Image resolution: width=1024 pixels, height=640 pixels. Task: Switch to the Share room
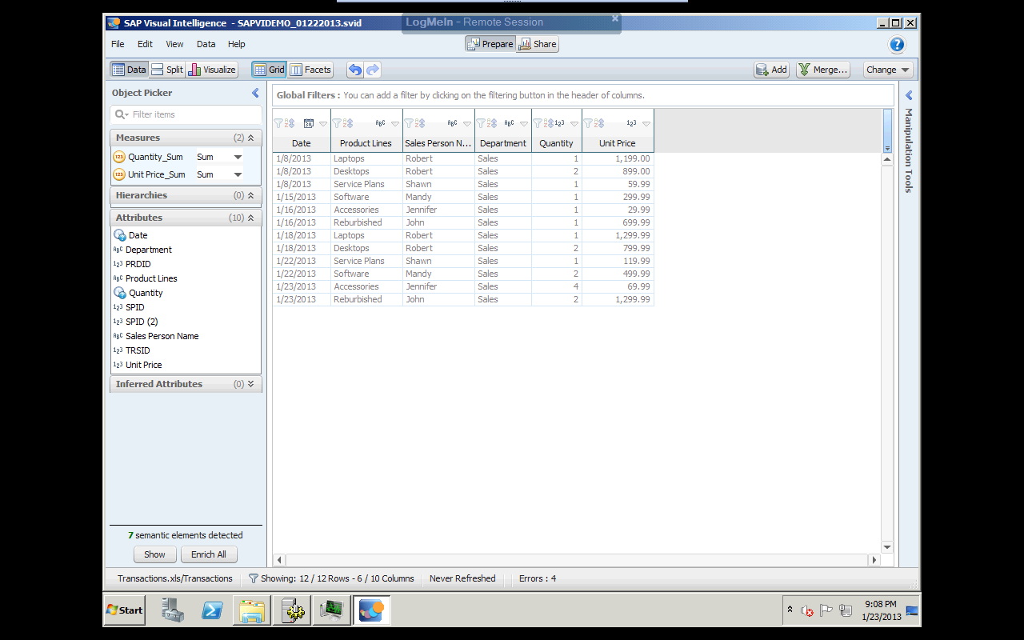[x=538, y=44]
